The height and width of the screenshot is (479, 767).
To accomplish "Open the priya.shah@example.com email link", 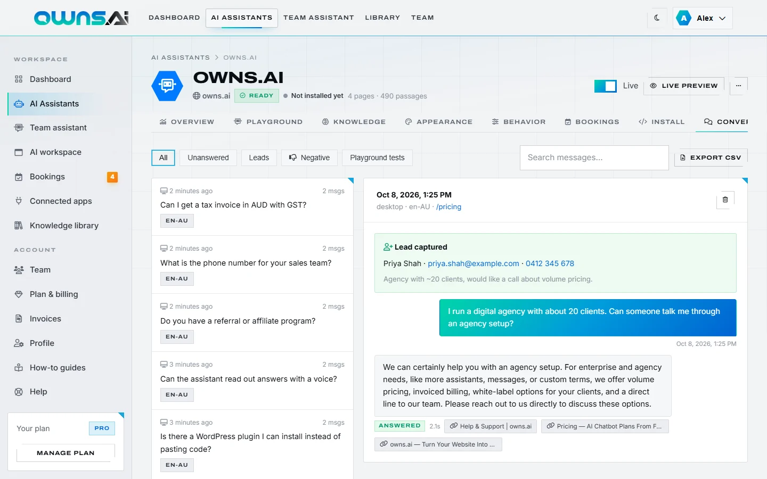I will 474,263.
